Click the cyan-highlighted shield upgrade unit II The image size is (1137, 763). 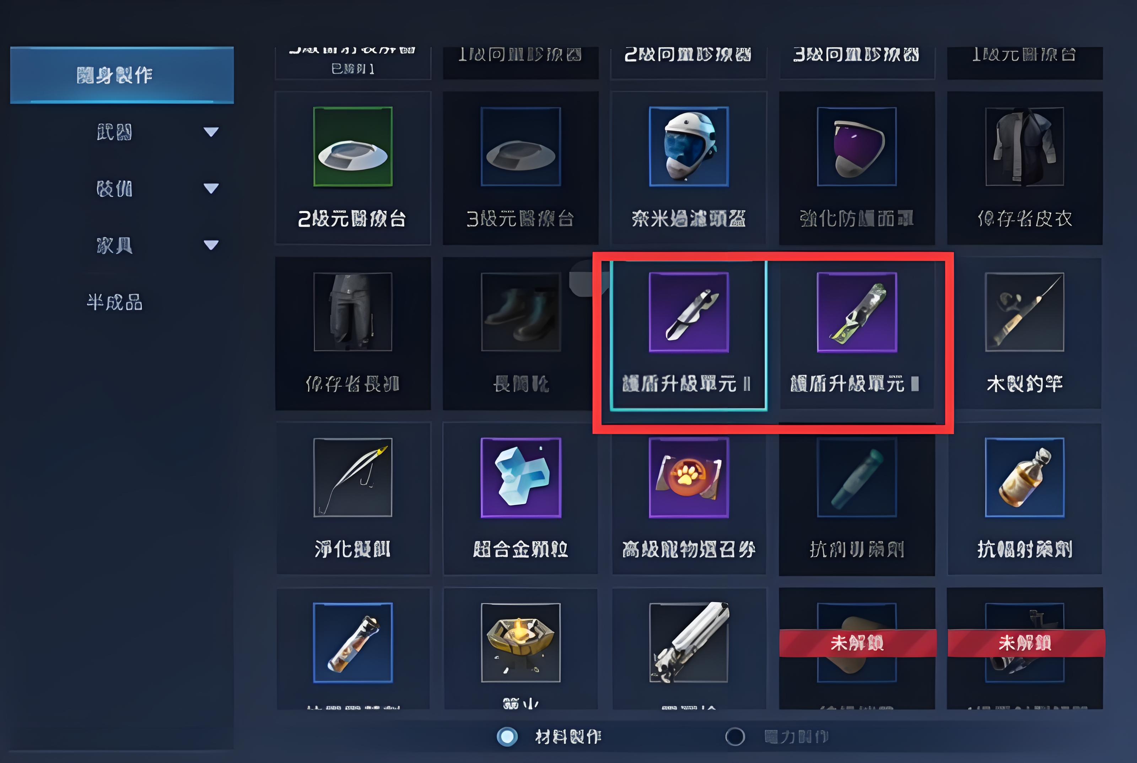coord(689,335)
